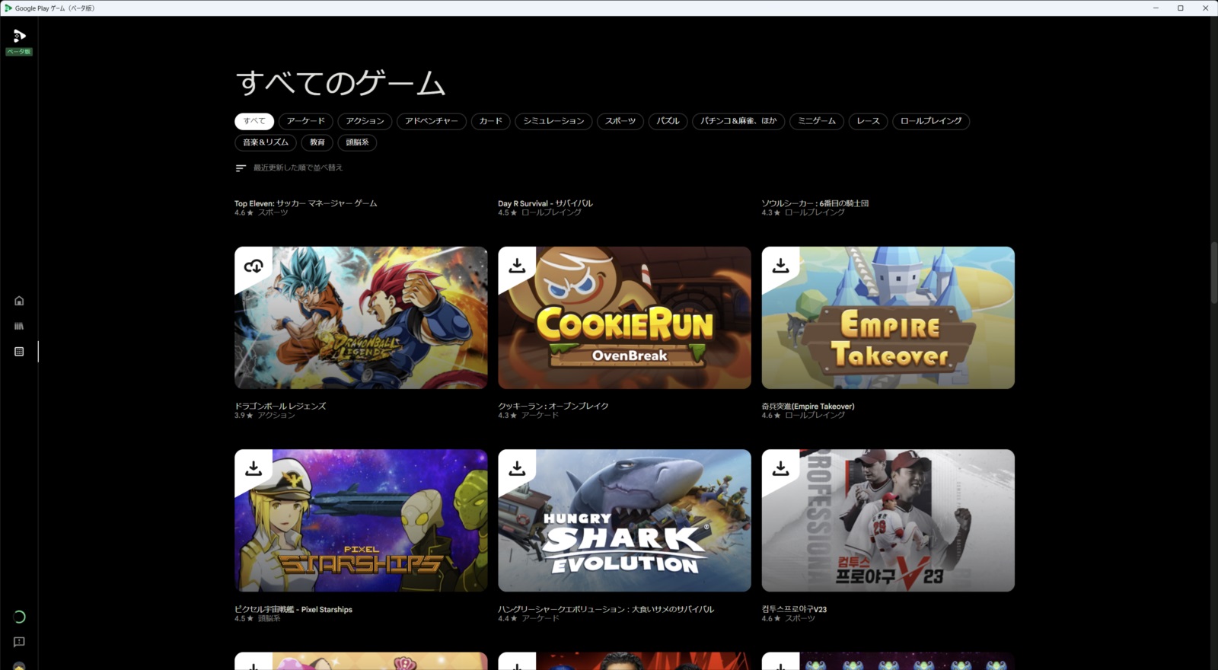The image size is (1218, 670).
Task: Select the ミニゲーム filter chip
Action: click(x=817, y=121)
